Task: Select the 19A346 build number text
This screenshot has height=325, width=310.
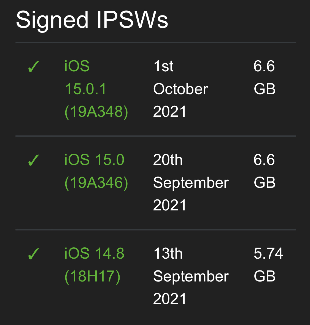Action: [x=96, y=183]
